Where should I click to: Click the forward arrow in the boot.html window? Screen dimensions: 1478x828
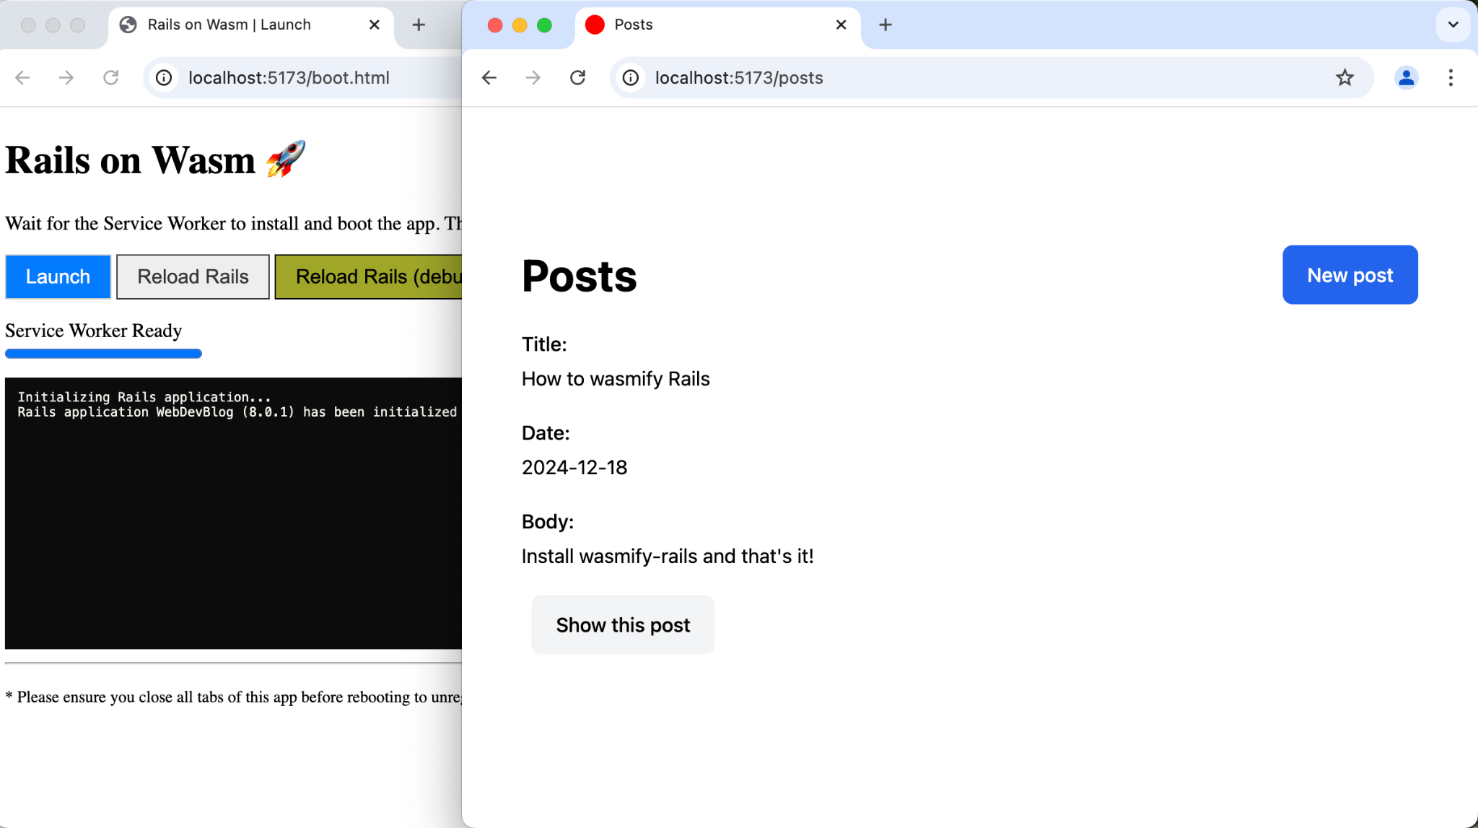pyautogui.click(x=67, y=77)
